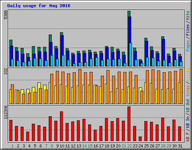
Task: Click the 332 axis value
Action: point(6,71)
